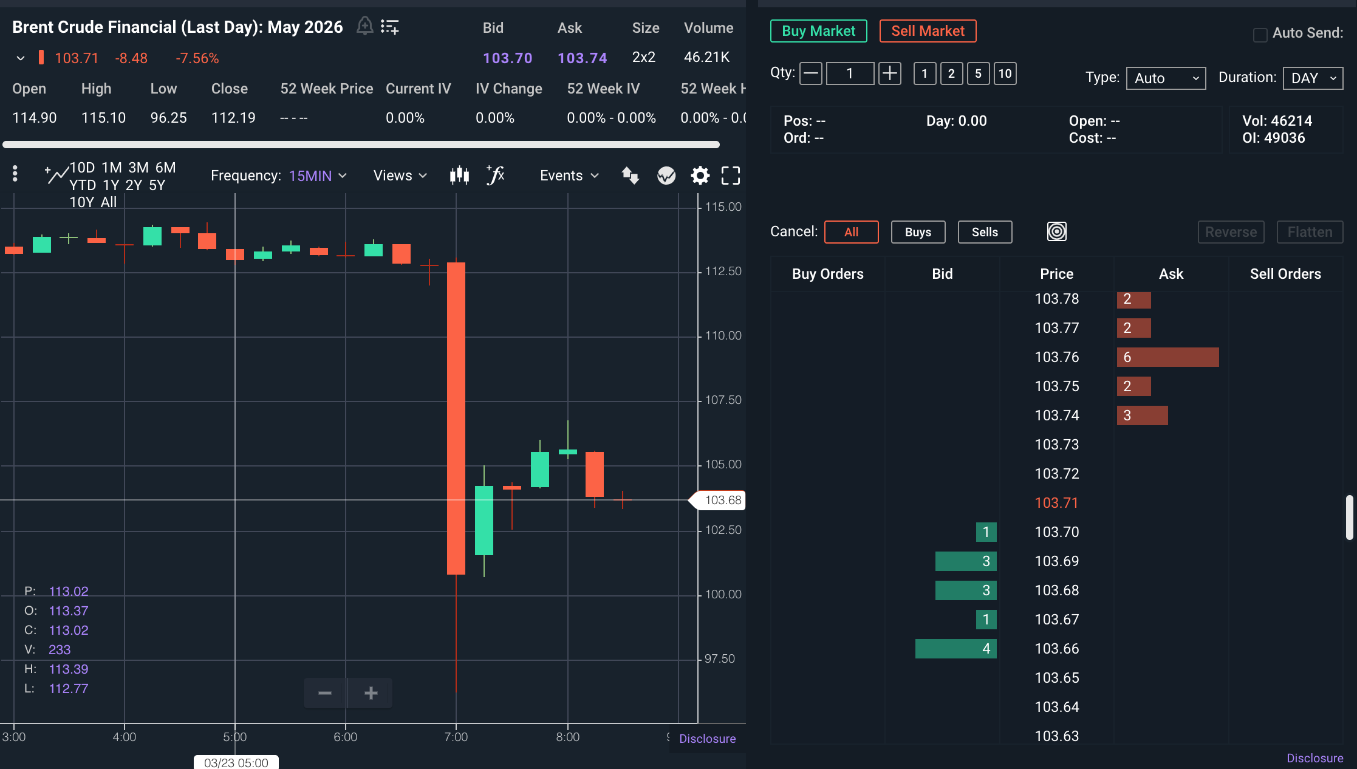This screenshot has width=1357, height=769.
Task: Click the horizontal quote scrollbar
Action: pos(361,145)
